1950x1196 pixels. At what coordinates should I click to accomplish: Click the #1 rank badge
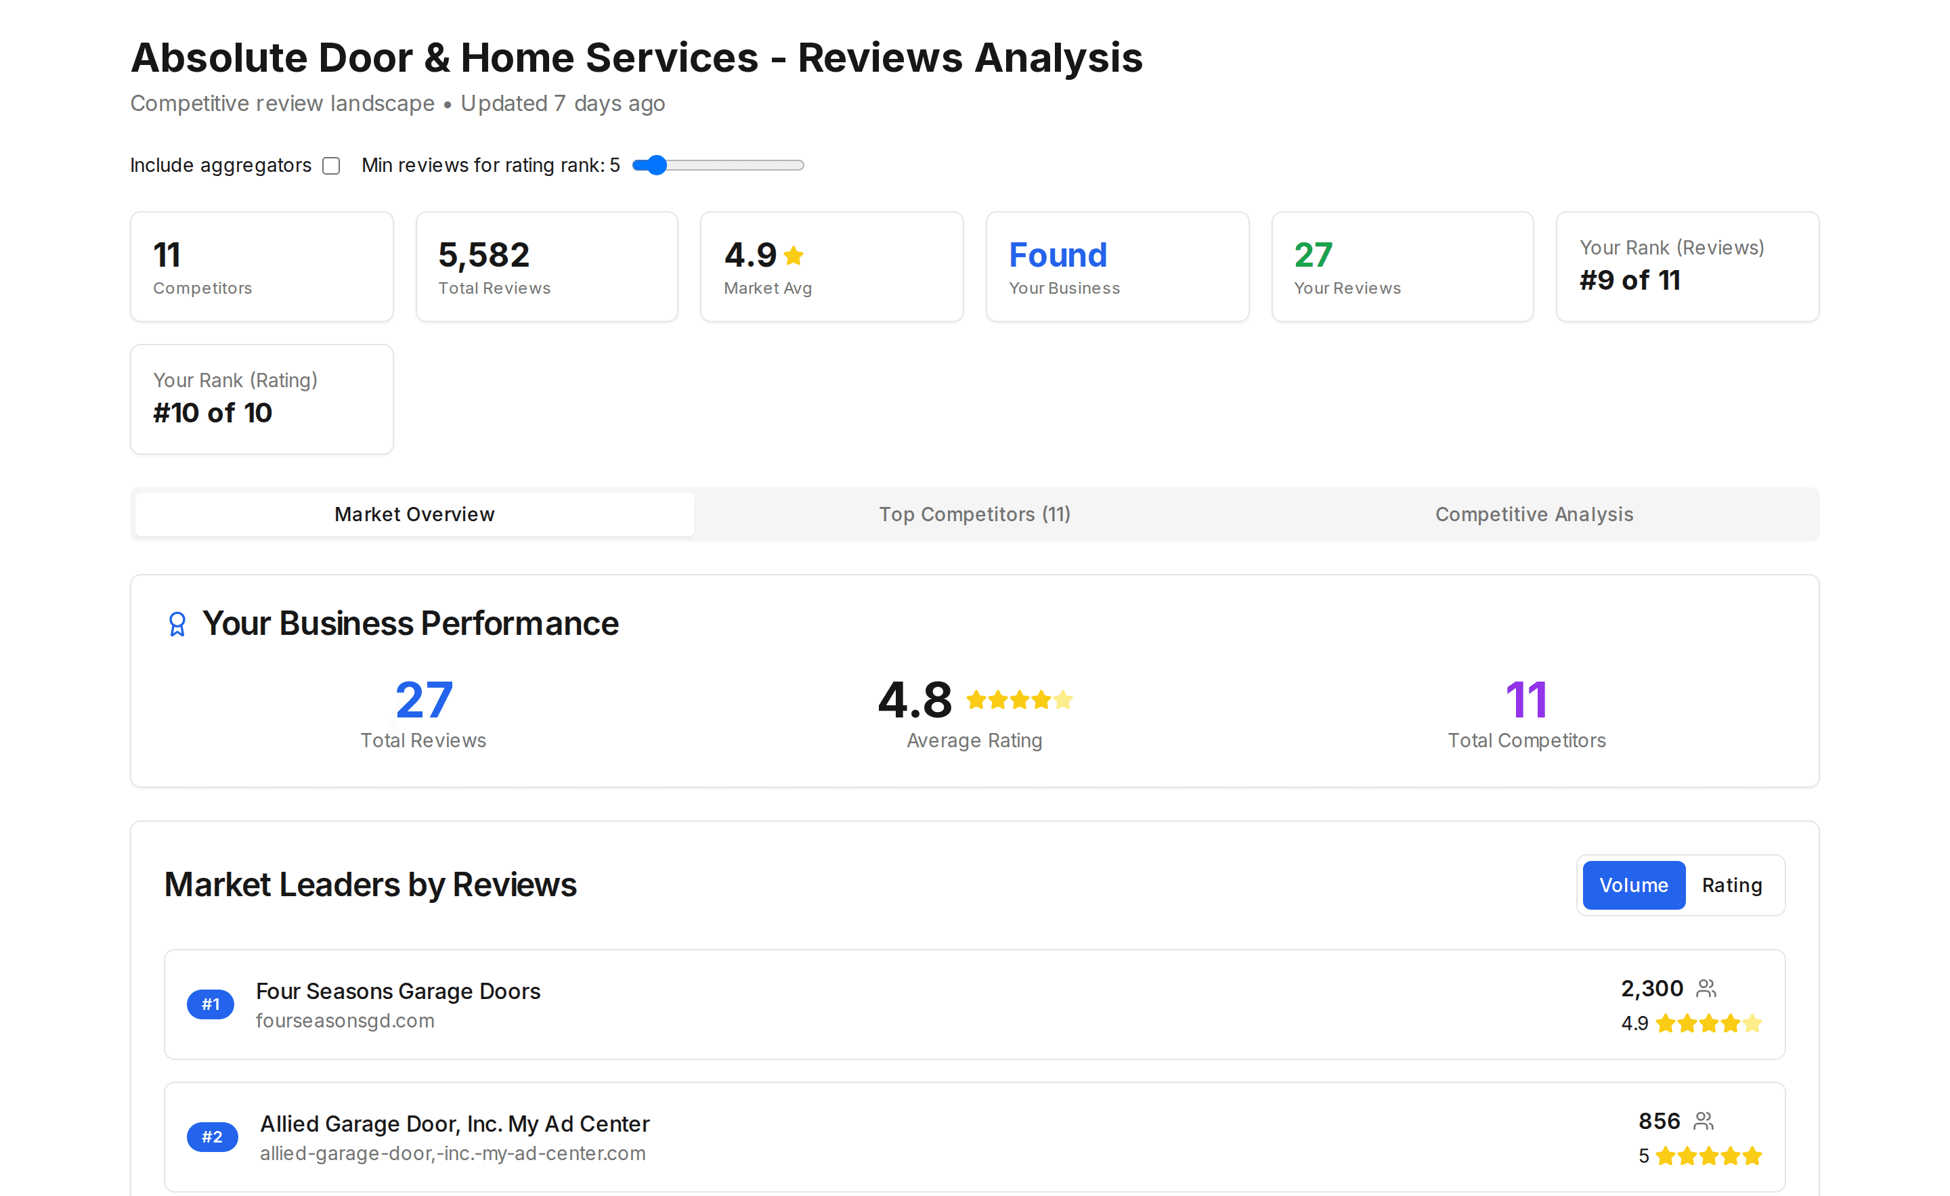pyautogui.click(x=211, y=1004)
